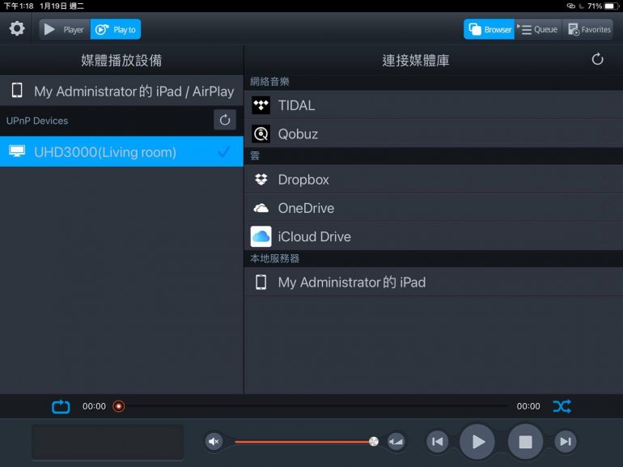Screen dimensions: 623x467
Task: Click the elapsed time 00:00 label
Action: (94, 406)
